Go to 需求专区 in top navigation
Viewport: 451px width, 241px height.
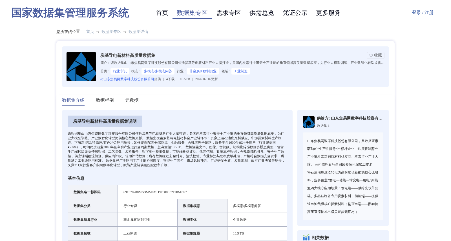pyautogui.click(x=229, y=13)
